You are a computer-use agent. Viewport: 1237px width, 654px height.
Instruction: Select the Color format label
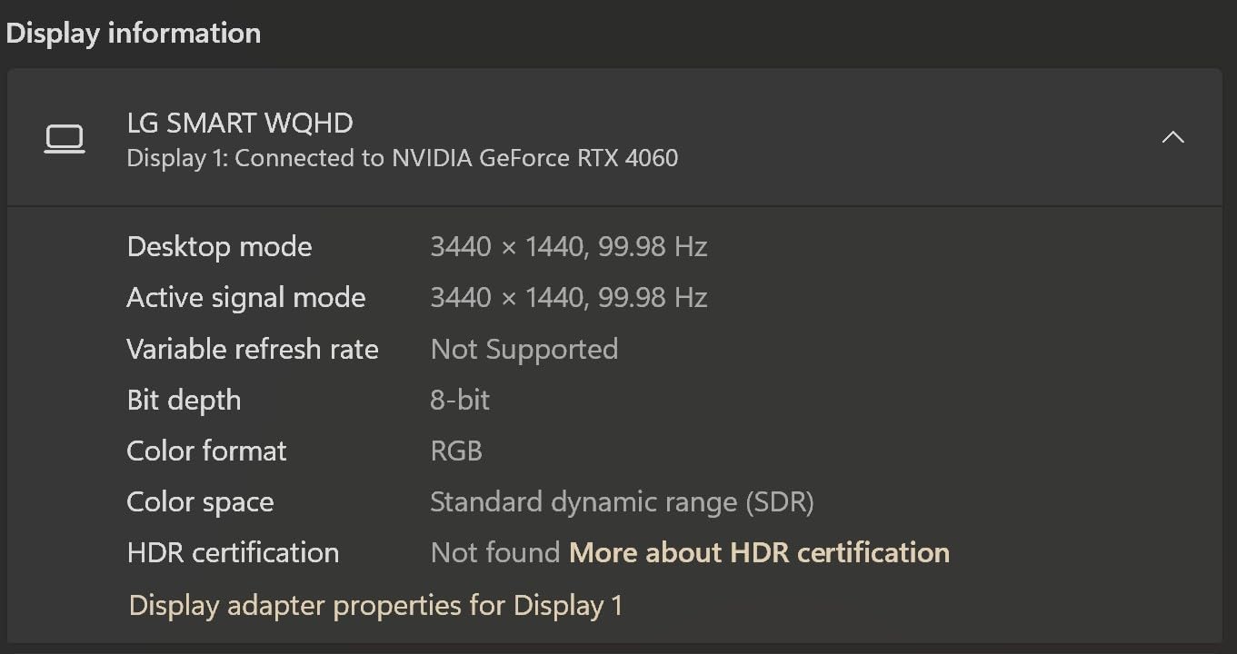pos(206,451)
